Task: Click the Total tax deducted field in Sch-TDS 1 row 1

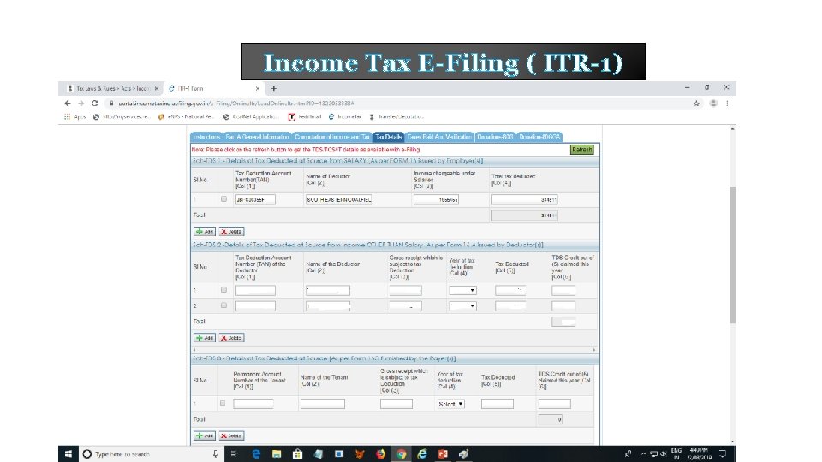Action: [524, 199]
